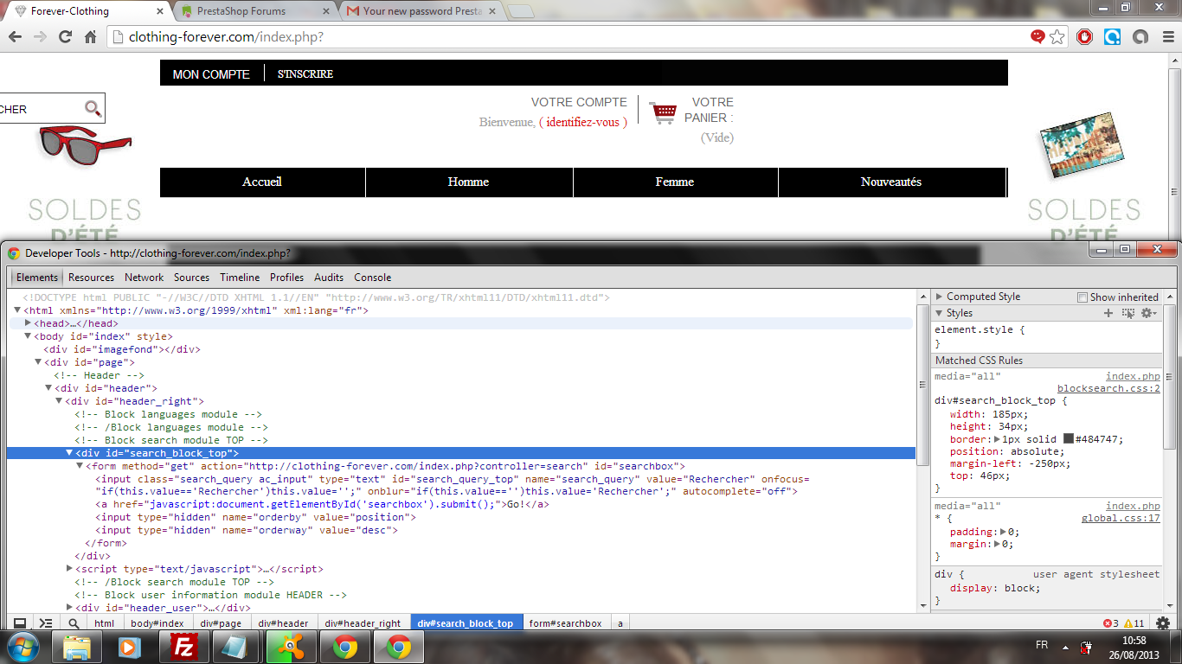Open the grey ring extension icon
Viewport: 1182px width, 664px height.
pyautogui.click(x=1140, y=37)
